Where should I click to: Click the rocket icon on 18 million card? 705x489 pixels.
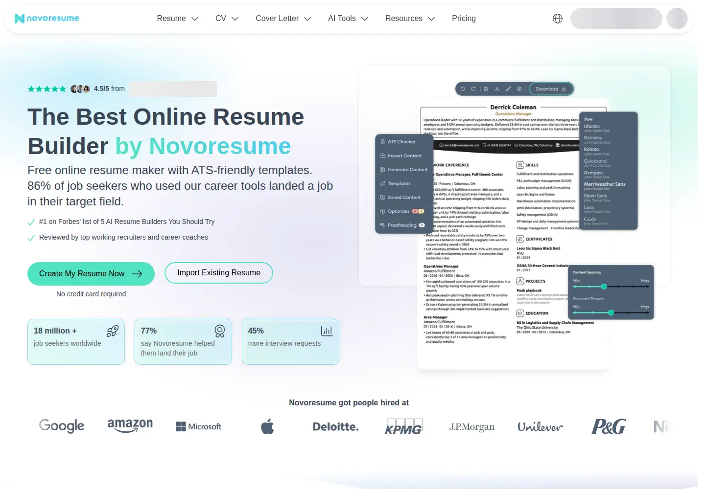(113, 331)
